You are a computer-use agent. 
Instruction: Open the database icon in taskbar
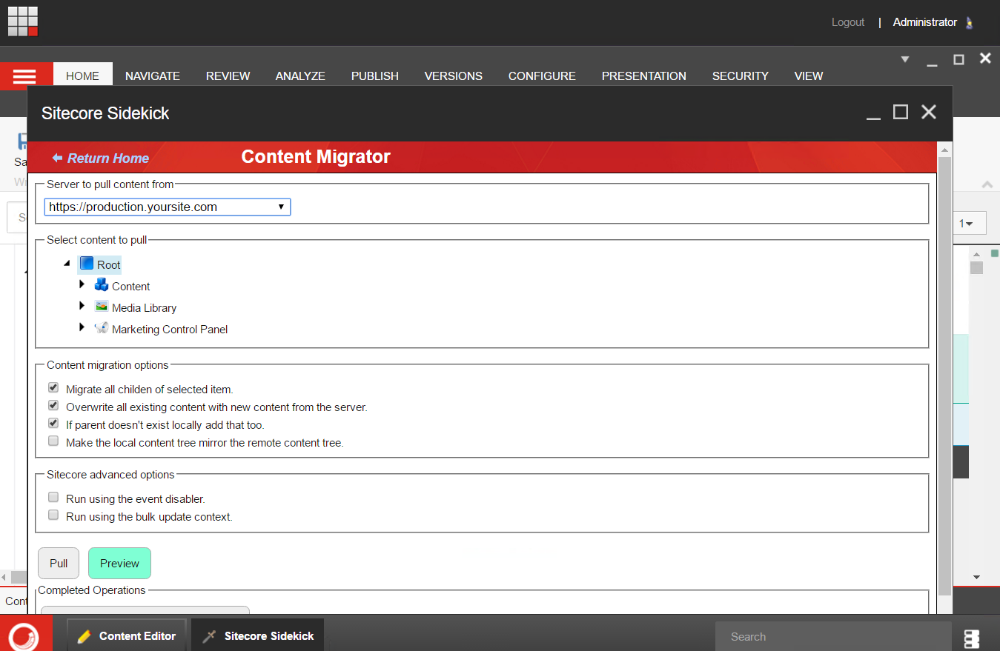coord(972,638)
